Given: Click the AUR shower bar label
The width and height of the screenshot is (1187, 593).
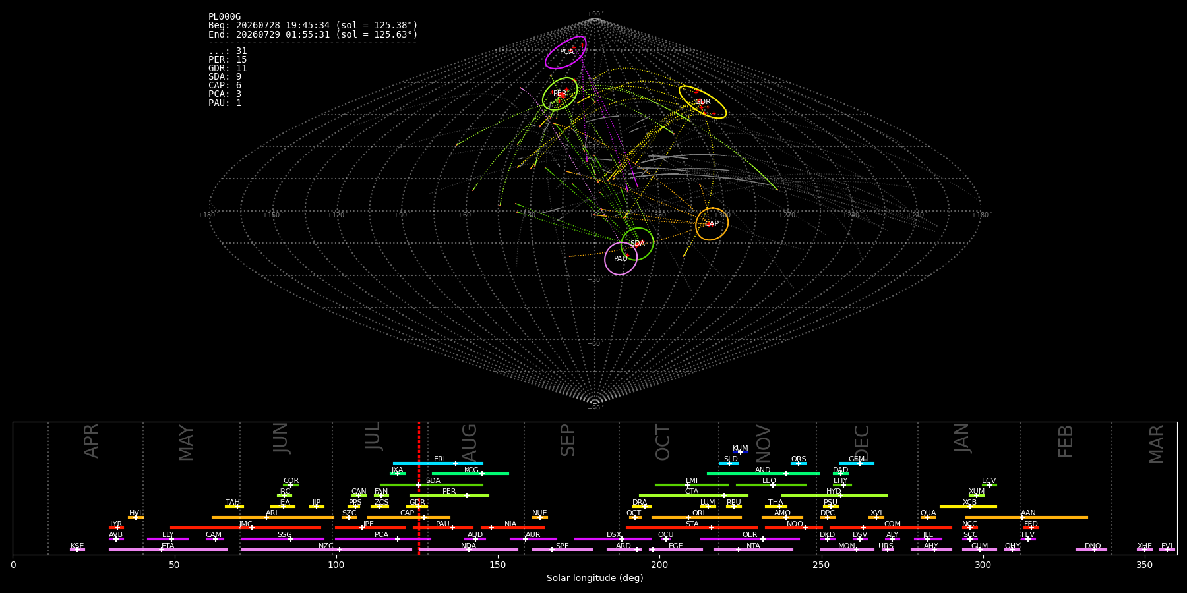Looking at the screenshot, I should (x=533, y=535).
